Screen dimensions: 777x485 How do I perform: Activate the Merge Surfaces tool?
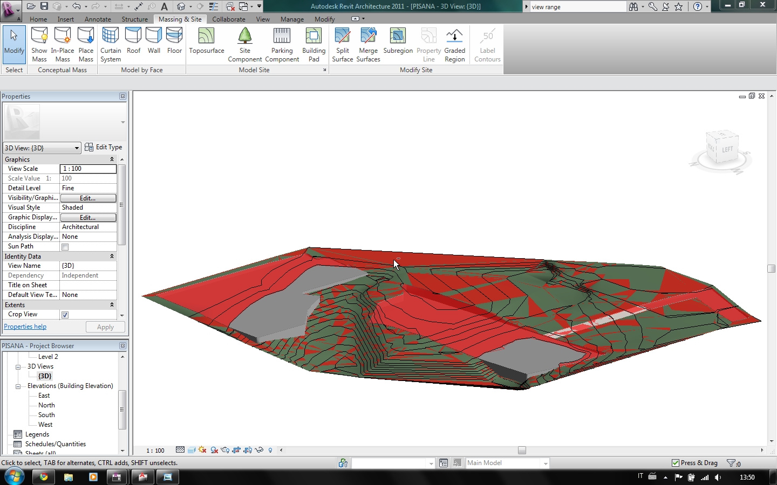tap(368, 43)
